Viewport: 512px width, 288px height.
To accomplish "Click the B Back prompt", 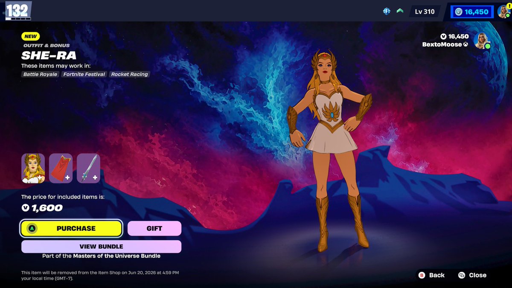I will [431, 275].
